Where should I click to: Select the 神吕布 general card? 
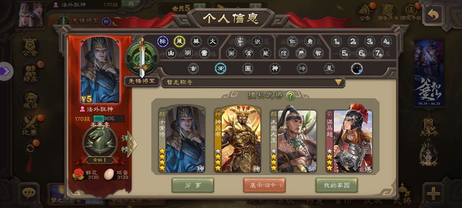click(237, 139)
